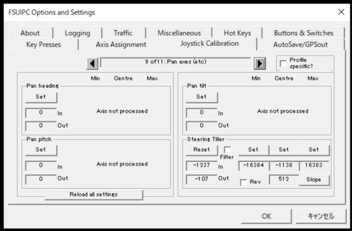This screenshot has width=352, height=231.
Task: Close the FSUIPC Options window
Action: (341, 12)
